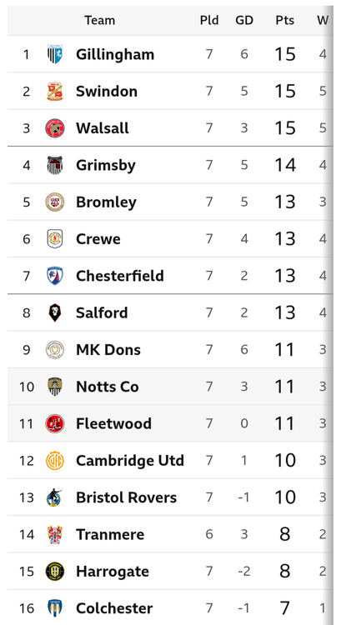The width and height of the screenshot is (341, 625).
Task: Open the Crewe team name link
Action: tap(98, 239)
